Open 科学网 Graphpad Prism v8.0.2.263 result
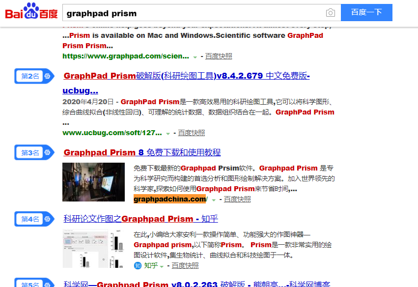Image resolution: width=418 pixels, height=287 pixels. coord(197,284)
